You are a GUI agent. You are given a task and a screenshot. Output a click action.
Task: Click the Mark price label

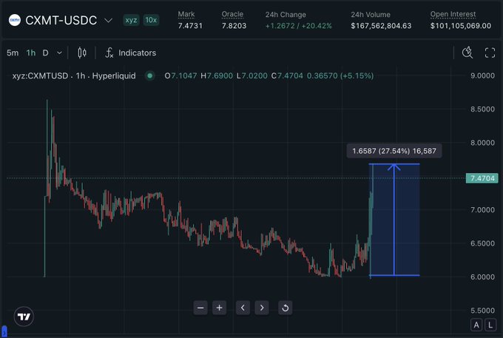pos(186,14)
